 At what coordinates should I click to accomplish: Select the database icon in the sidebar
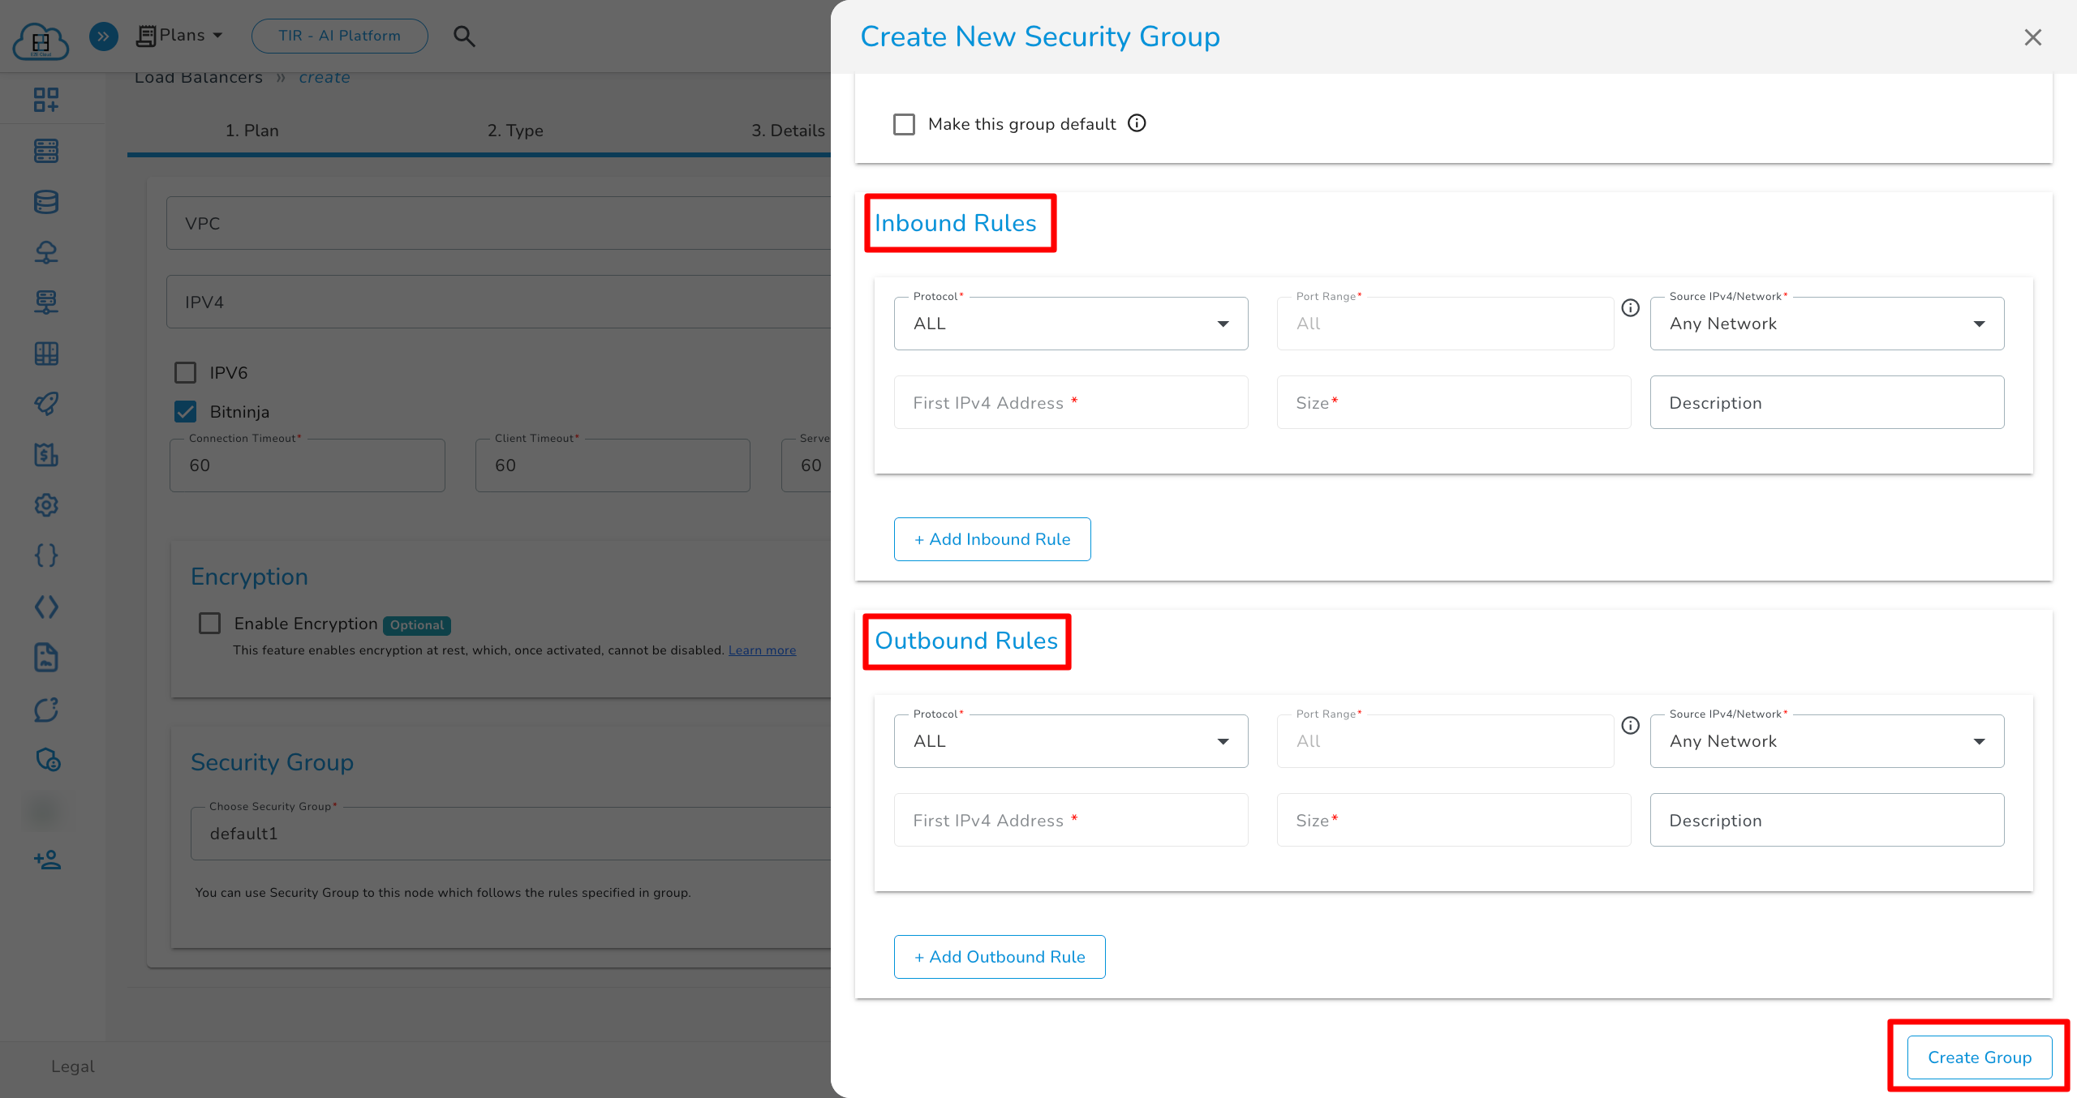pyautogui.click(x=46, y=202)
